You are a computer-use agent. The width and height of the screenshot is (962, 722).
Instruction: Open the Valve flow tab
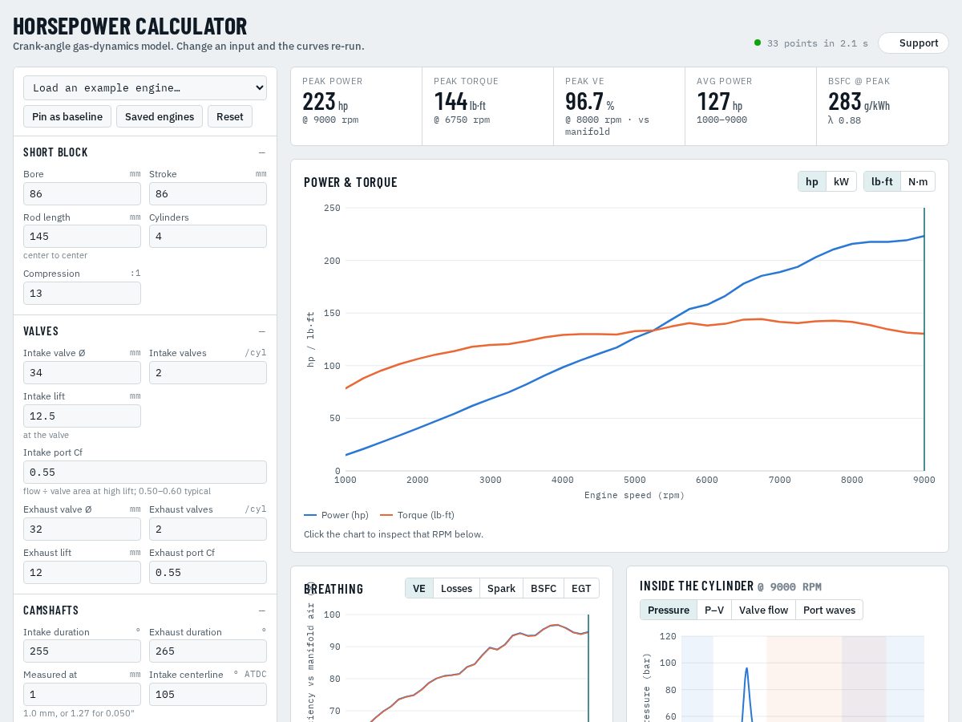pyautogui.click(x=763, y=610)
